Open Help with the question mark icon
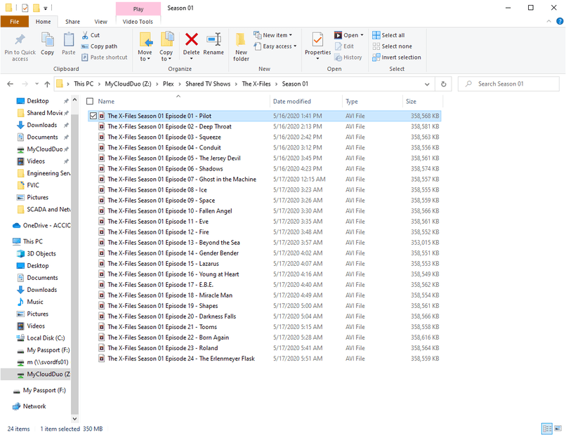Image resolution: width=566 pixels, height=435 pixels. click(560, 21)
